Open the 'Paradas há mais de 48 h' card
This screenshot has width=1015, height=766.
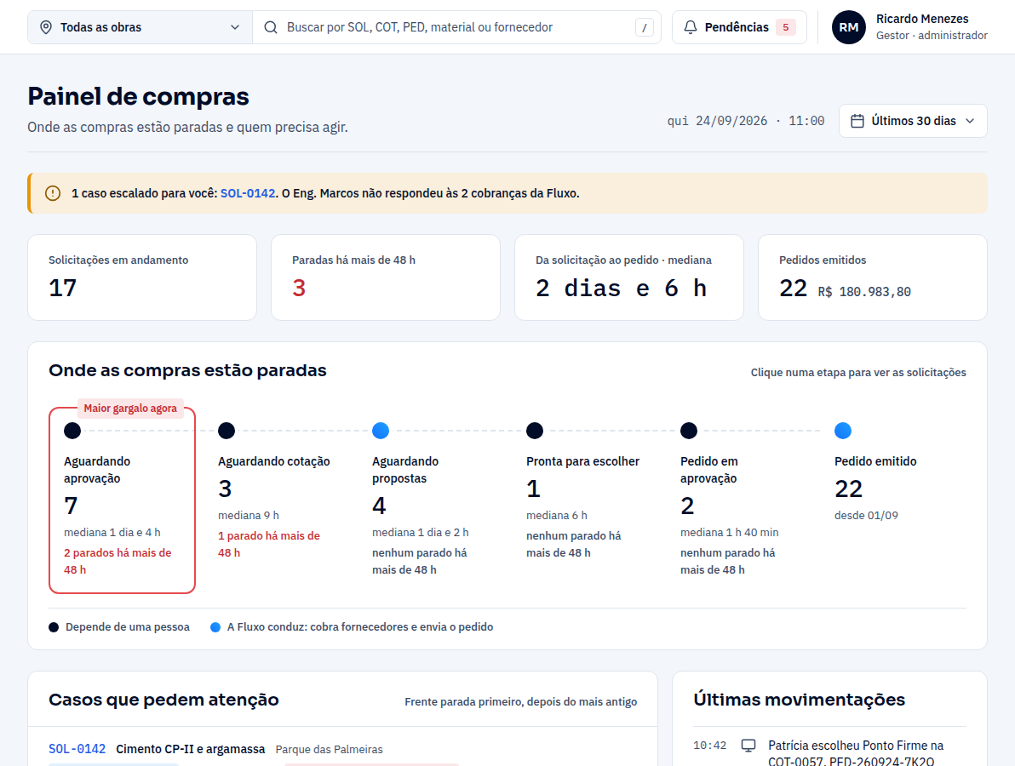[386, 277]
